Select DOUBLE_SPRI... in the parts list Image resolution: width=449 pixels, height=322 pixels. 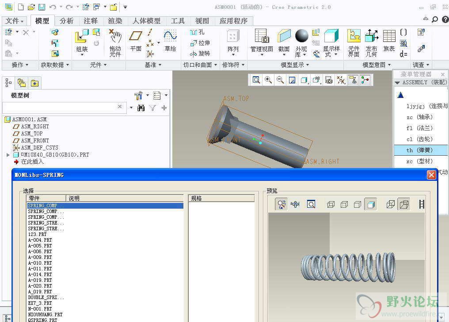46,297
